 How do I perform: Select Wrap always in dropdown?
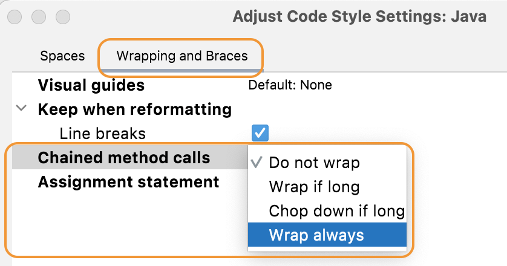click(316, 235)
